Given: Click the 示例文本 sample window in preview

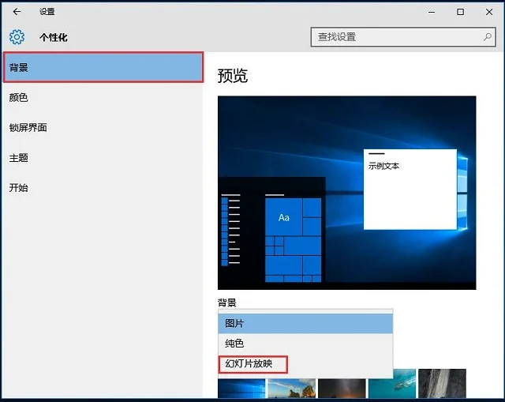Looking at the screenshot, I should [x=410, y=190].
